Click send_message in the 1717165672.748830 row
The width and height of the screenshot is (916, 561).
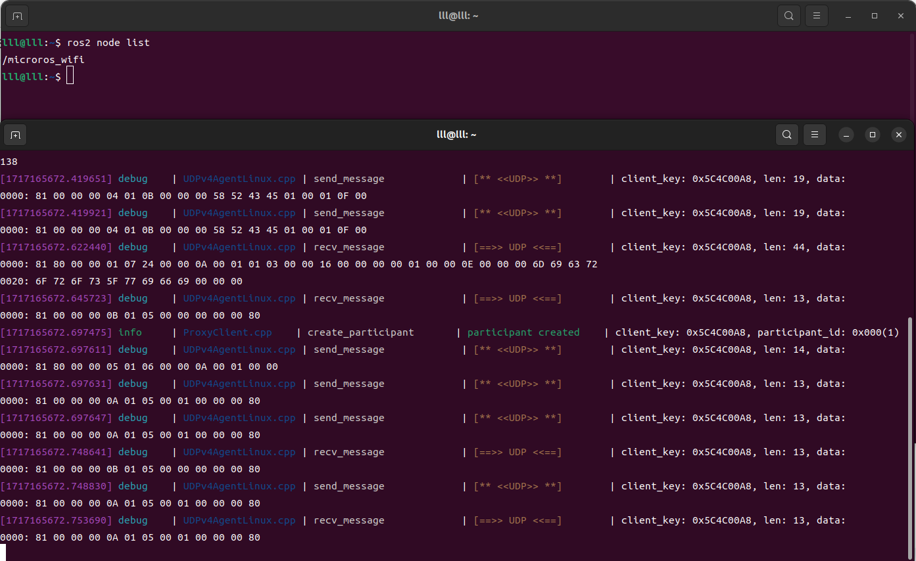click(349, 486)
